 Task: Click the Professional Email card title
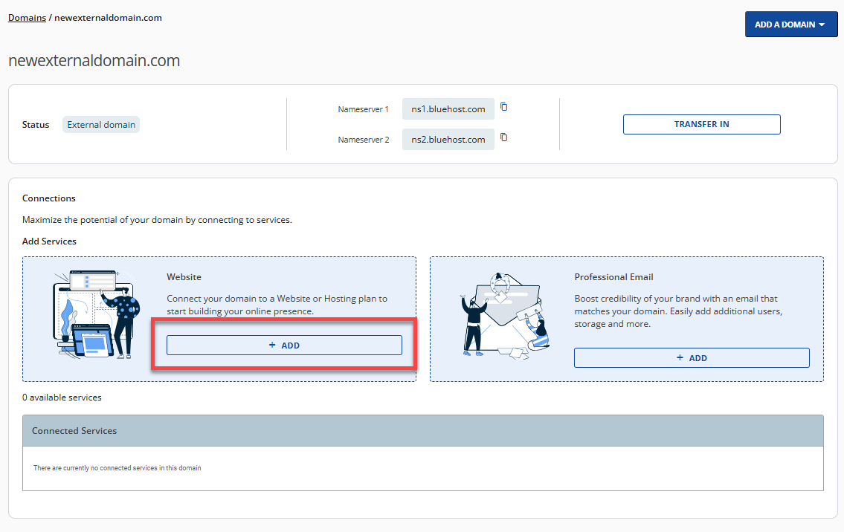tap(613, 277)
